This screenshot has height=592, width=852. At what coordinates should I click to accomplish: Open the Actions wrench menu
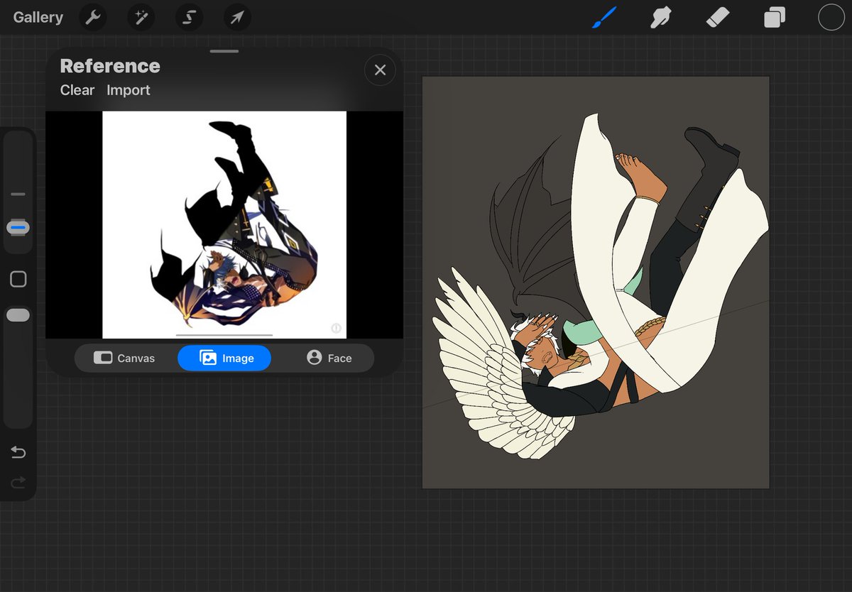[92, 18]
